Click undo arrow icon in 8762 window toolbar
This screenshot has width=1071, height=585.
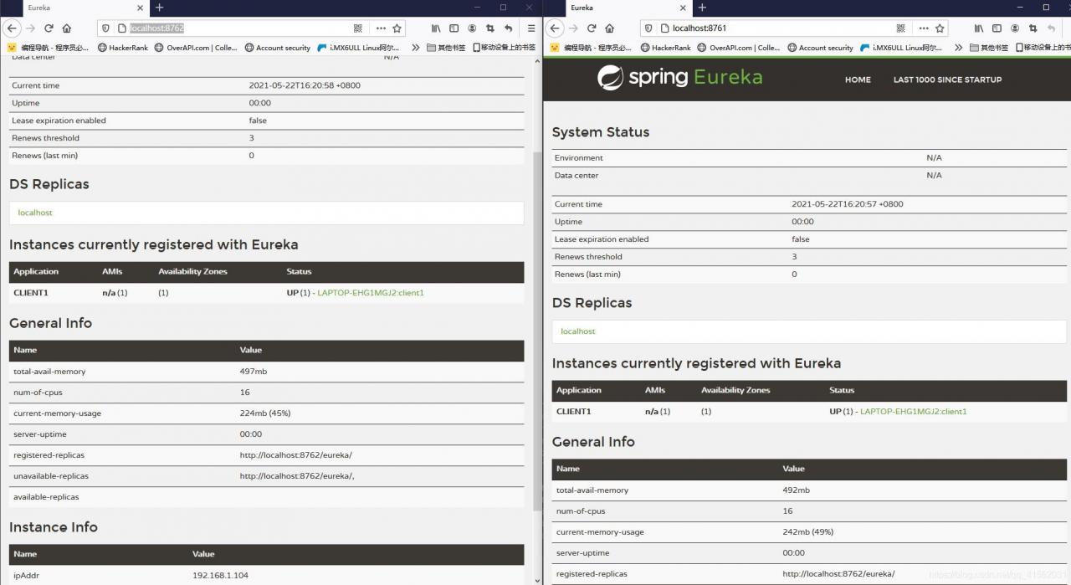508,28
